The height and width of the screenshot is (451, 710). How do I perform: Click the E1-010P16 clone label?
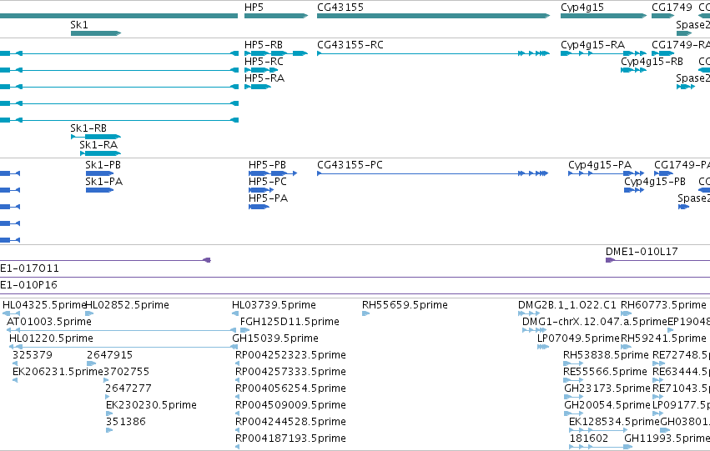click(x=28, y=285)
